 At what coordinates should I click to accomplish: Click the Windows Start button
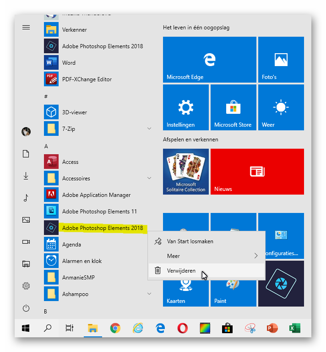click(26, 328)
